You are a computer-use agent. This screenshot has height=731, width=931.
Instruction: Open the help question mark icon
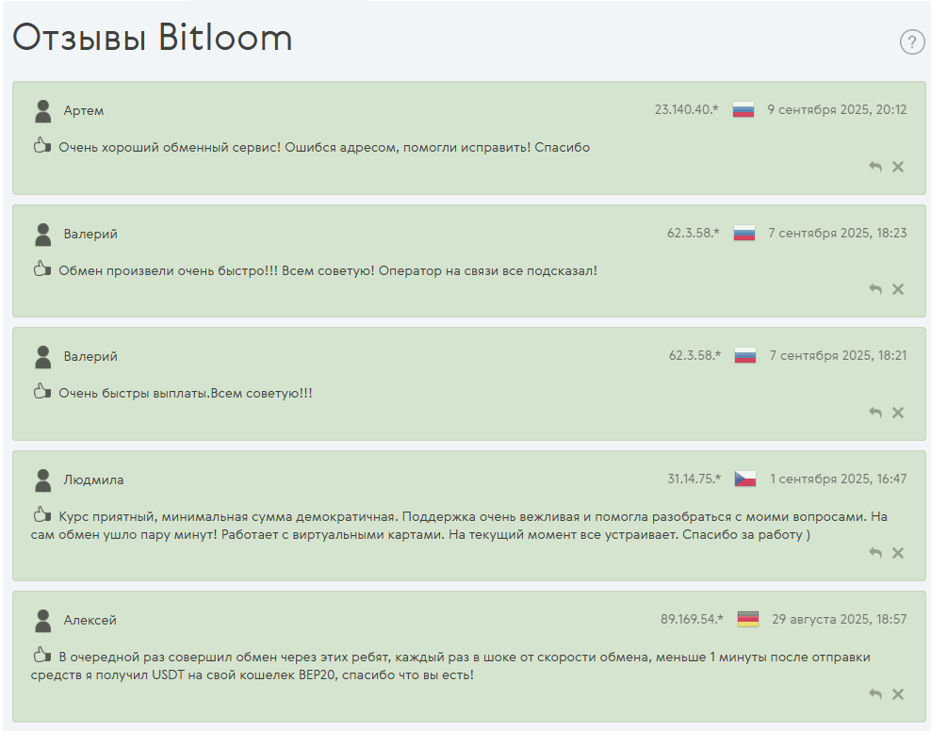pos(910,41)
